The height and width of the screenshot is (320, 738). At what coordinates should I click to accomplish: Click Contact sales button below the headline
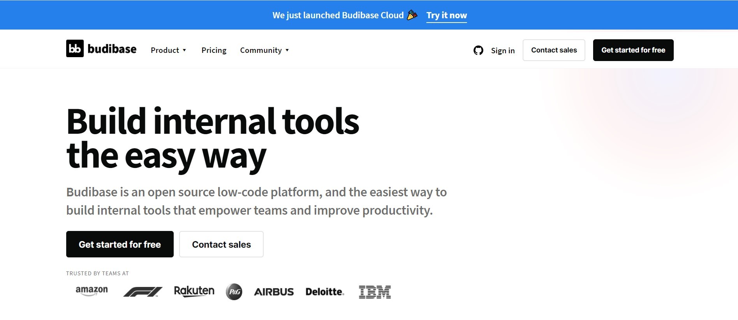[x=221, y=244]
